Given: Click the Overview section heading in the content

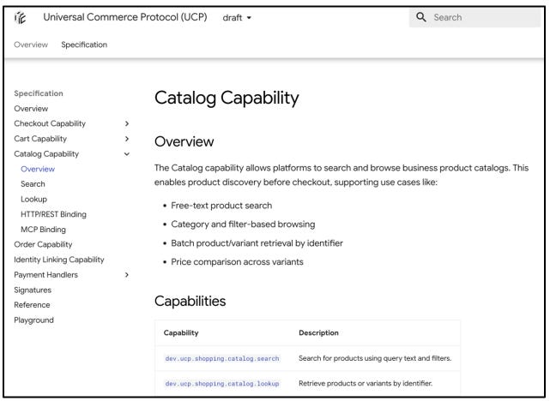Looking at the screenshot, I should click(184, 141).
